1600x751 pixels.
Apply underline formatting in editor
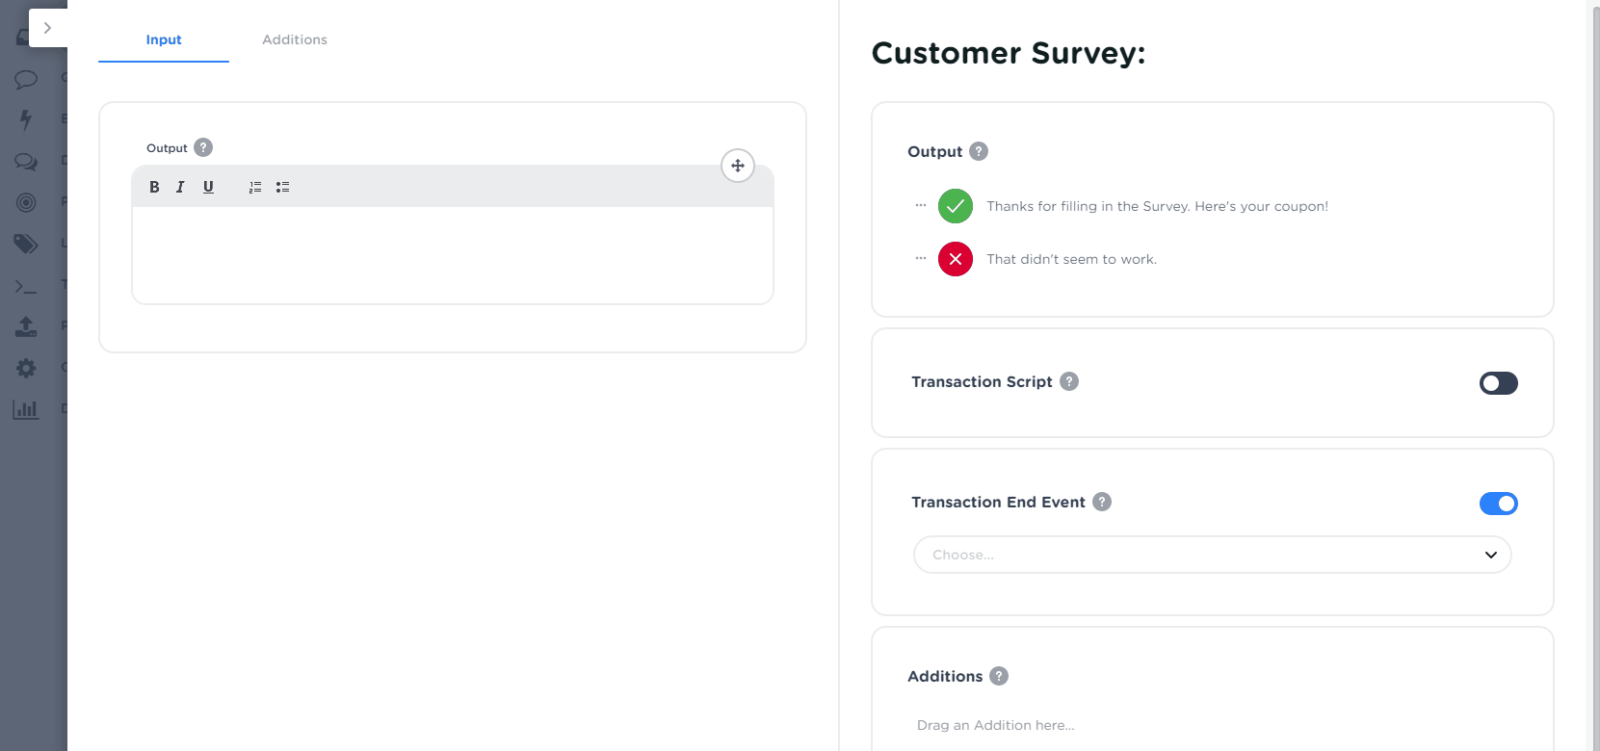208,187
